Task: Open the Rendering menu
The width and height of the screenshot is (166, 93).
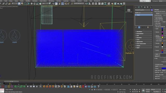Action: pos(51,1)
